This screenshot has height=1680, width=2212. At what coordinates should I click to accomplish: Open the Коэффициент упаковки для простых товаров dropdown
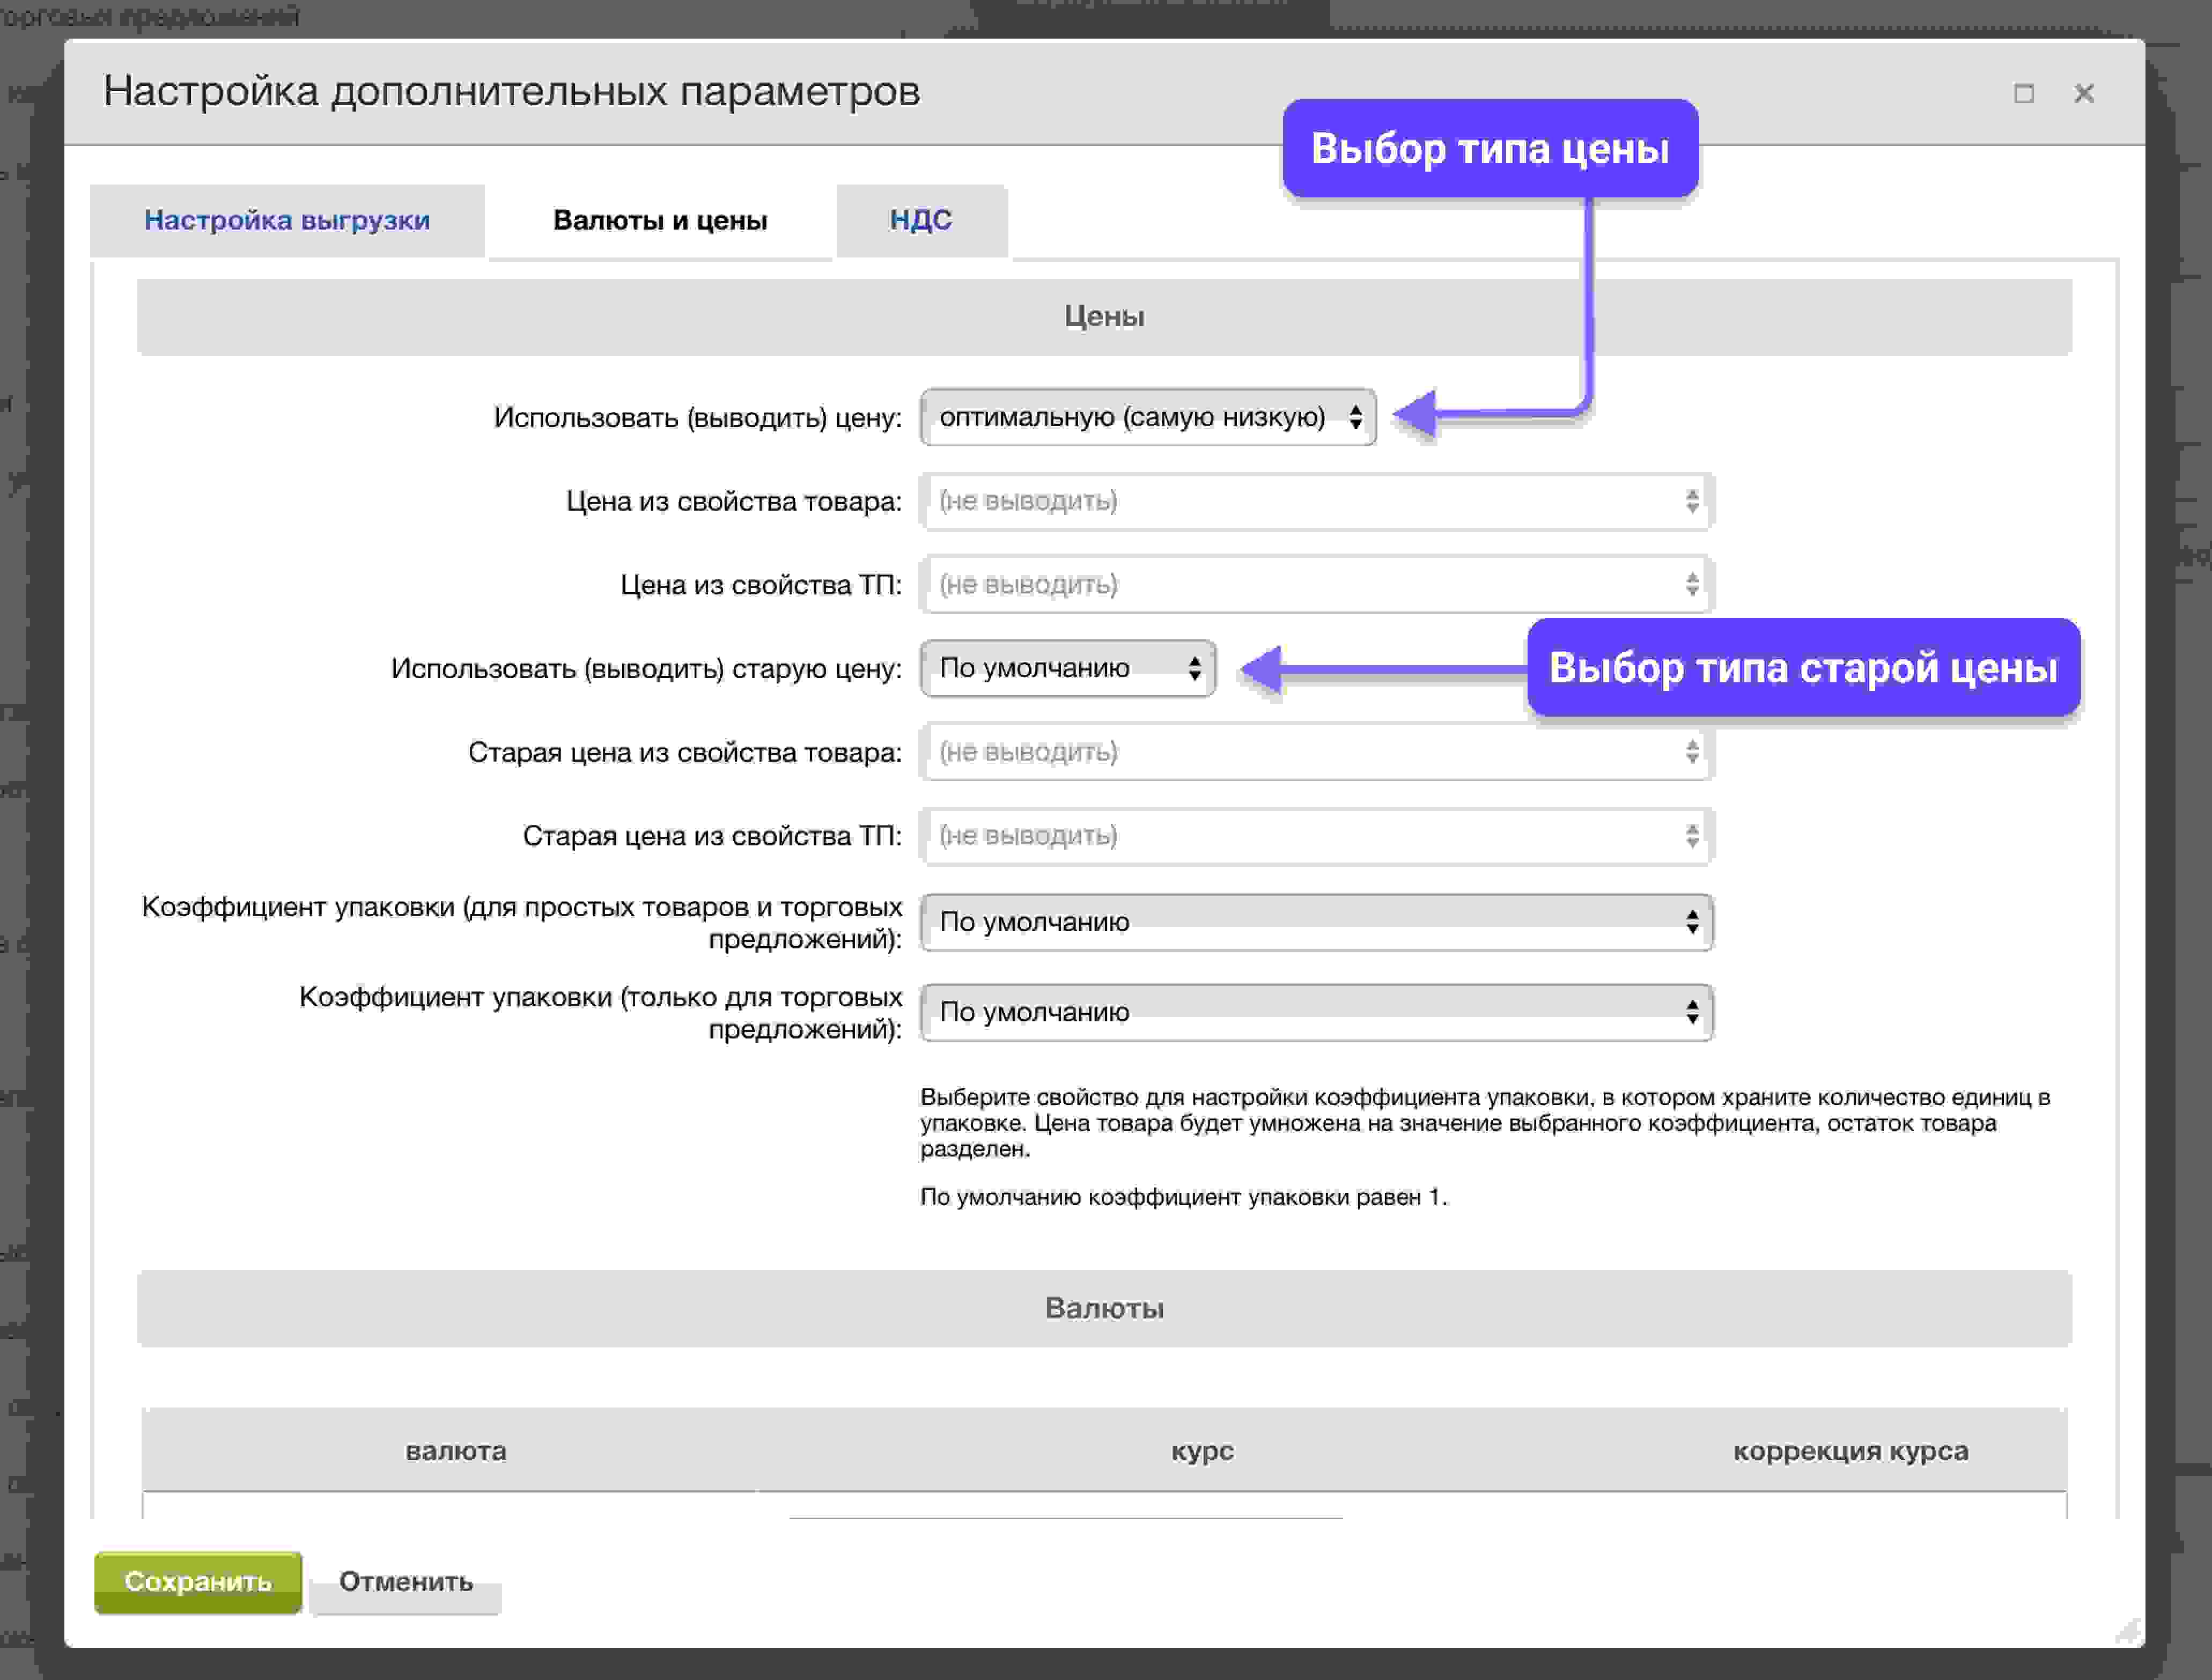click(x=1316, y=922)
